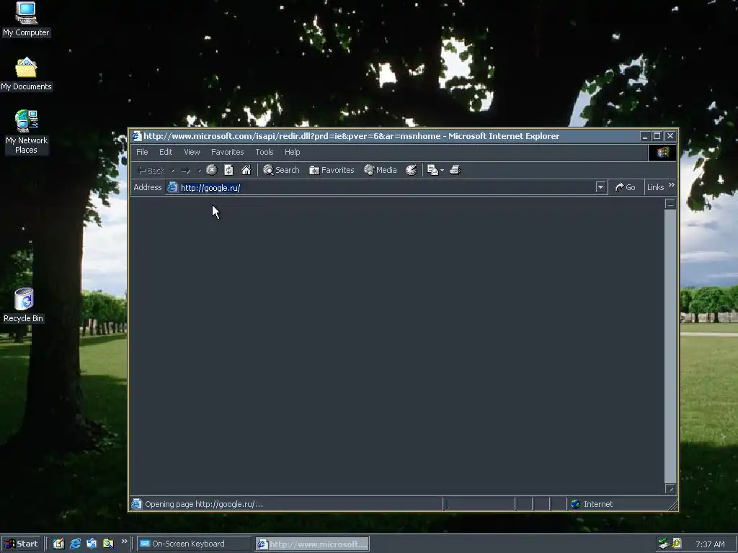Open the Media pane from the toolbar
The height and width of the screenshot is (553, 738).
pos(381,170)
